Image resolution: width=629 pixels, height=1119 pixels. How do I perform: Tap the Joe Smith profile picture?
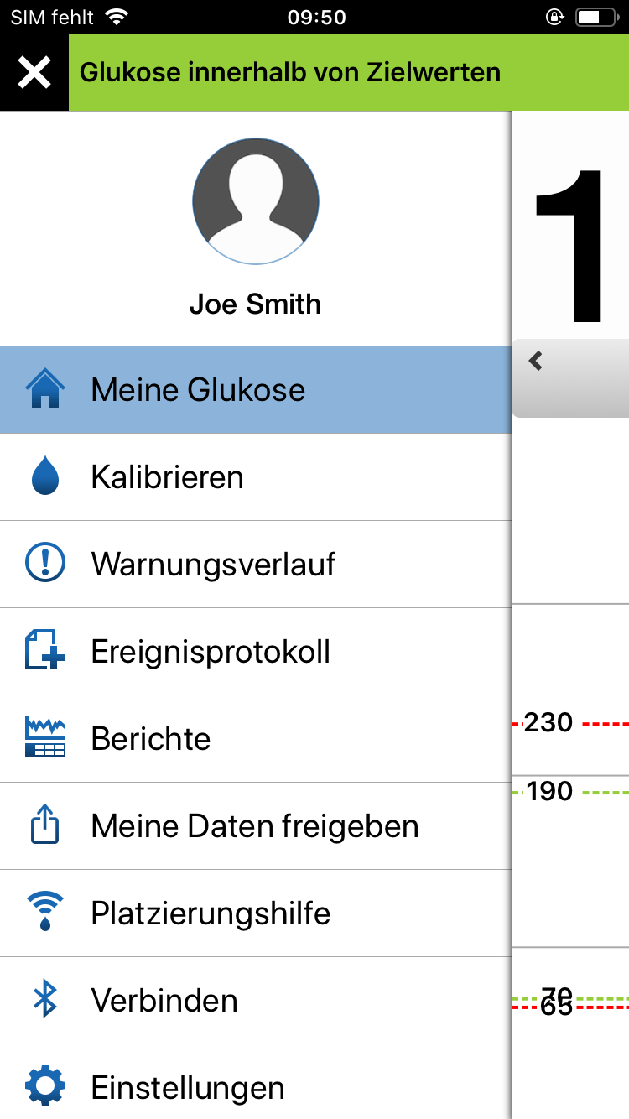tap(256, 201)
